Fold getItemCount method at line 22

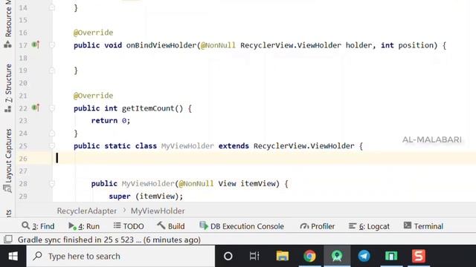click(52, 108)
